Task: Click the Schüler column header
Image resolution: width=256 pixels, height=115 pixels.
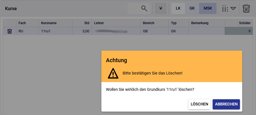Action: point(237,23)
